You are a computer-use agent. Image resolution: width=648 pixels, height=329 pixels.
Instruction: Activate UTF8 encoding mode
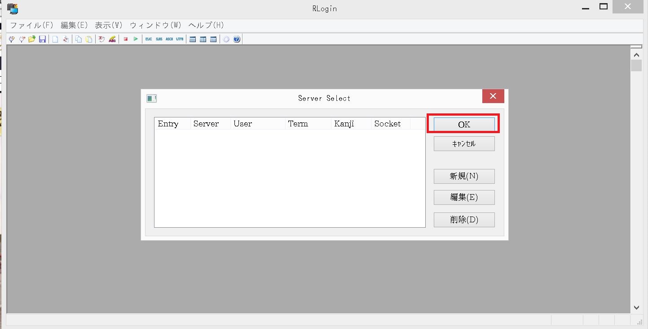tap(180, 39)
